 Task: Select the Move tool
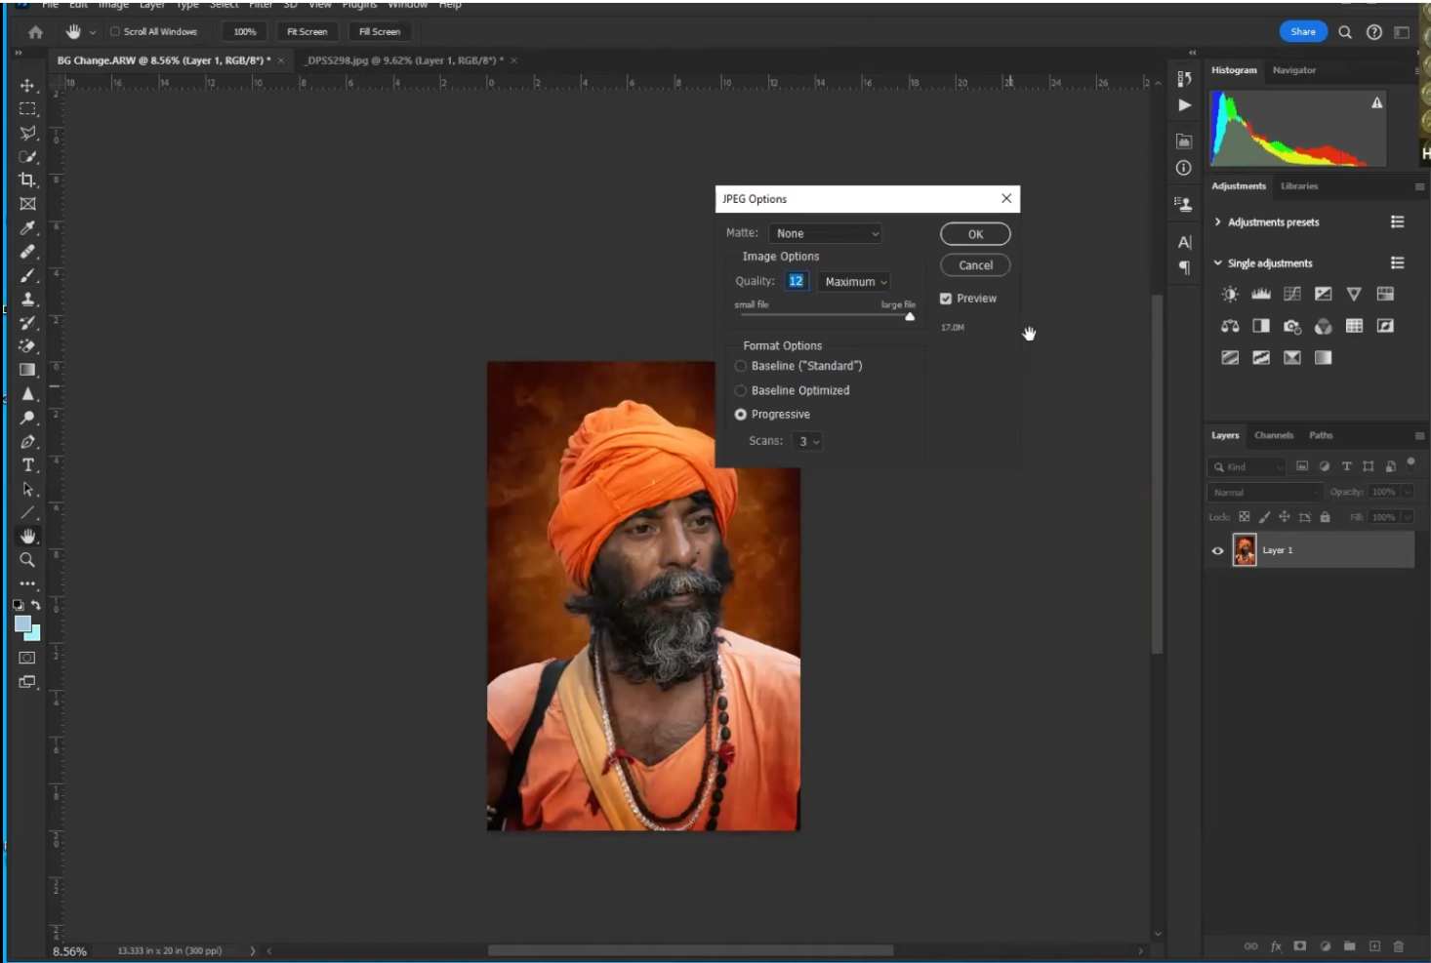[27, 86]
